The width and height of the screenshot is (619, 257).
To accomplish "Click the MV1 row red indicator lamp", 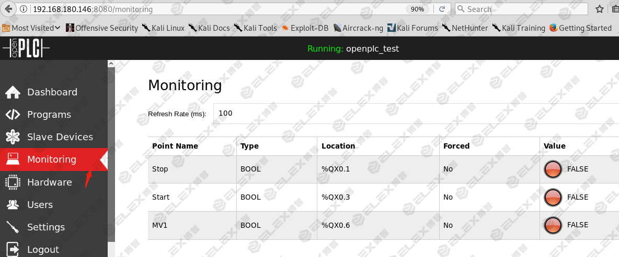I will pyautogui.click(x=553, y=225).
